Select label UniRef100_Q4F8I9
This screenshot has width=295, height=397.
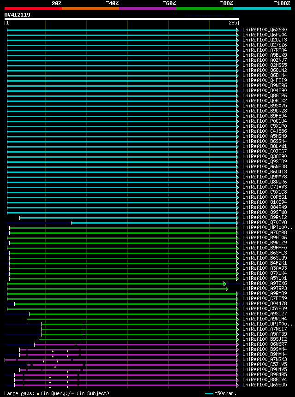pyautogui.click(x=265, y=81)
